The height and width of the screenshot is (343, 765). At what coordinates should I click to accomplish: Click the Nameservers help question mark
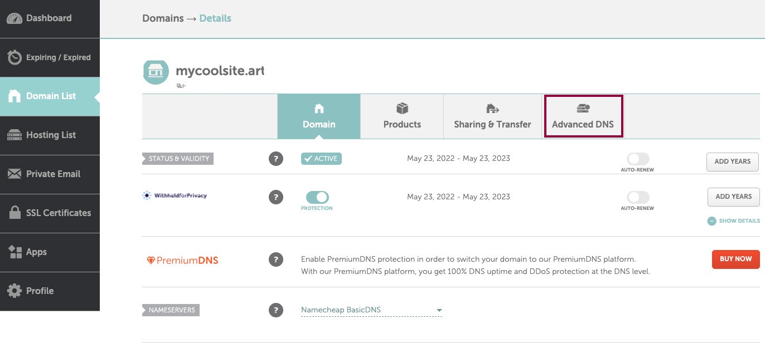pyautogui.click(x=276, y=310)
